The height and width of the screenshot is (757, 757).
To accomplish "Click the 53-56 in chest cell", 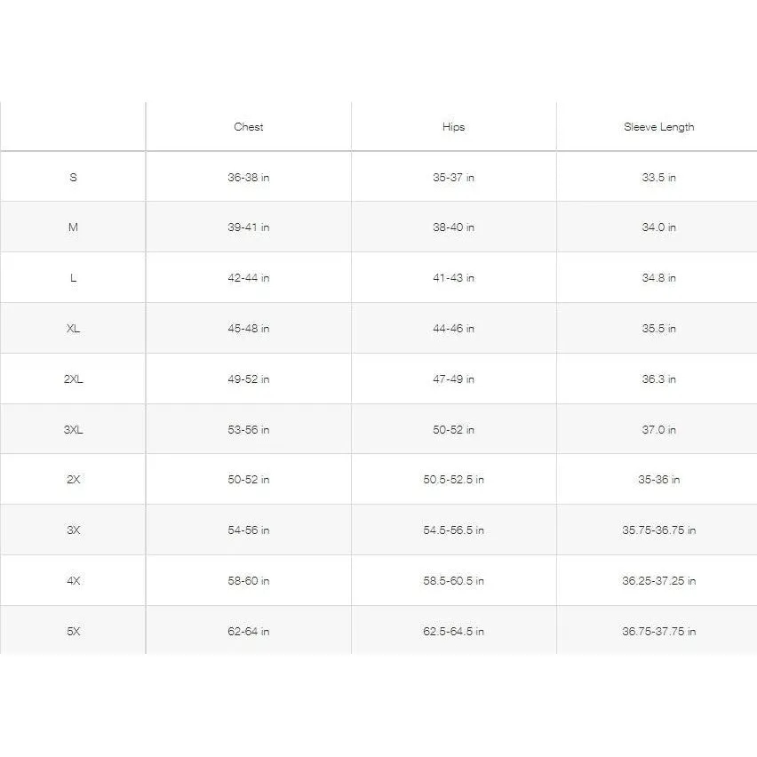I will tap(249, 430).
